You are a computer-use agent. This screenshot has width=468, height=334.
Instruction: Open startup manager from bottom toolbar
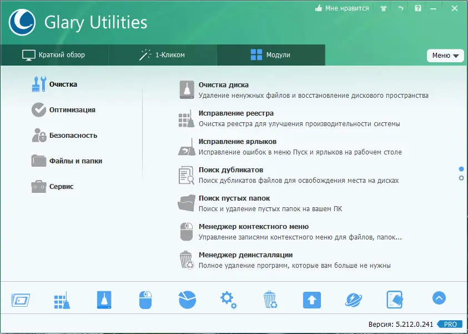[x=21, y=300]
